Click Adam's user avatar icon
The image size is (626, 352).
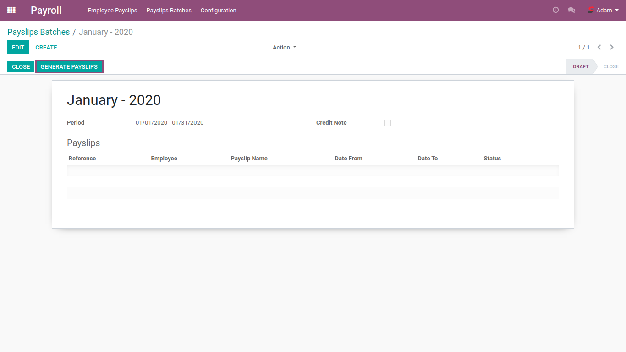pyautogui.click(x=591, y=10)
